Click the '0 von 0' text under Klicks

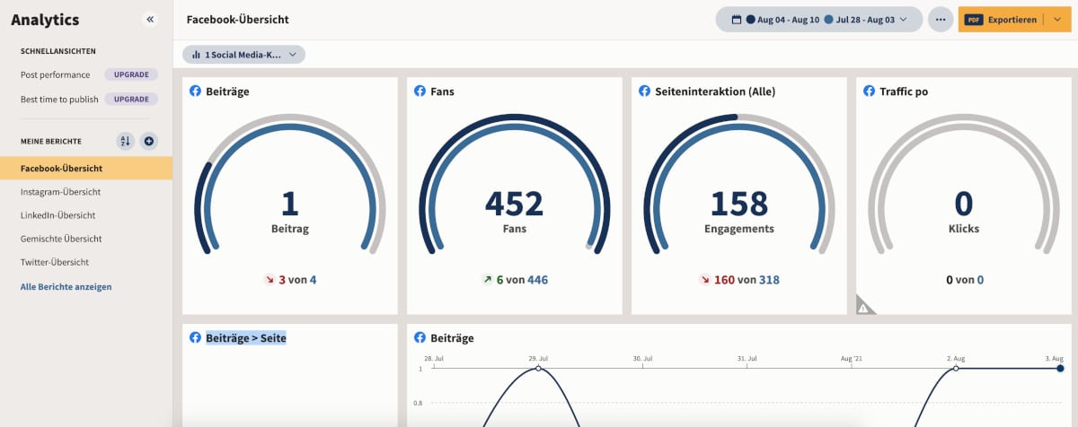coord(965,280)
